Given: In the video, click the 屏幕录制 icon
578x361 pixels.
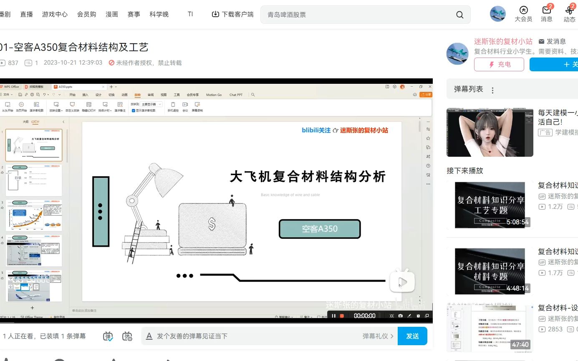Looking at the screenshot, I should click(x=197, y=107).
